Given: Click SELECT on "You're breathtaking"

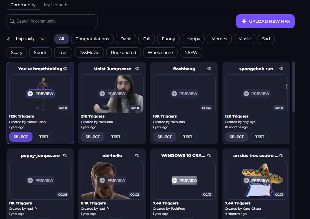Looking at the screenshot, I should (21, 137).
